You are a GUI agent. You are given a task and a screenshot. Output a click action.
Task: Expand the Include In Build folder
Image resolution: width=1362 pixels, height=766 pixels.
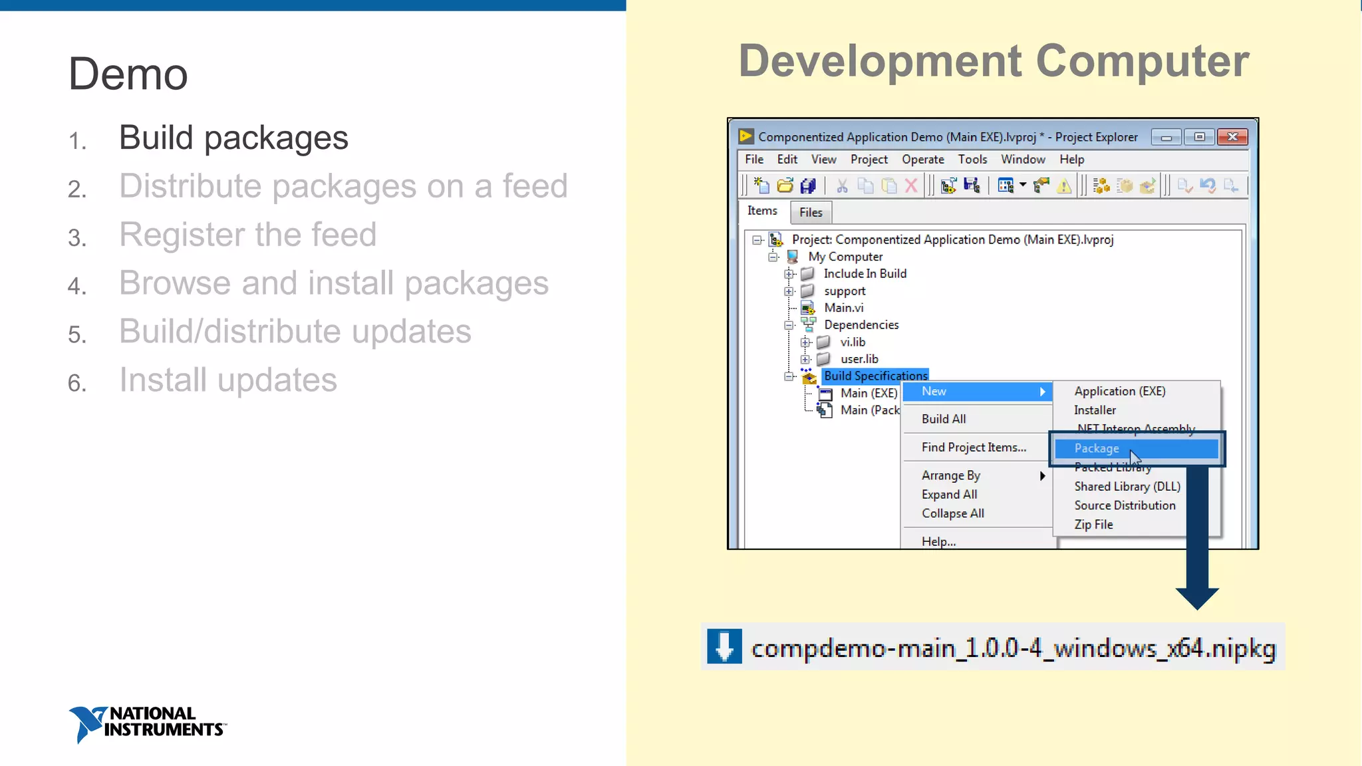(789, 274)
